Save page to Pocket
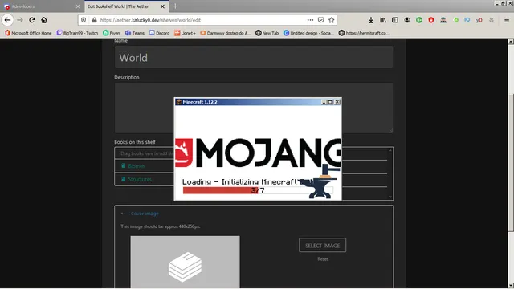The image size is (514, 289). [321, 20]
